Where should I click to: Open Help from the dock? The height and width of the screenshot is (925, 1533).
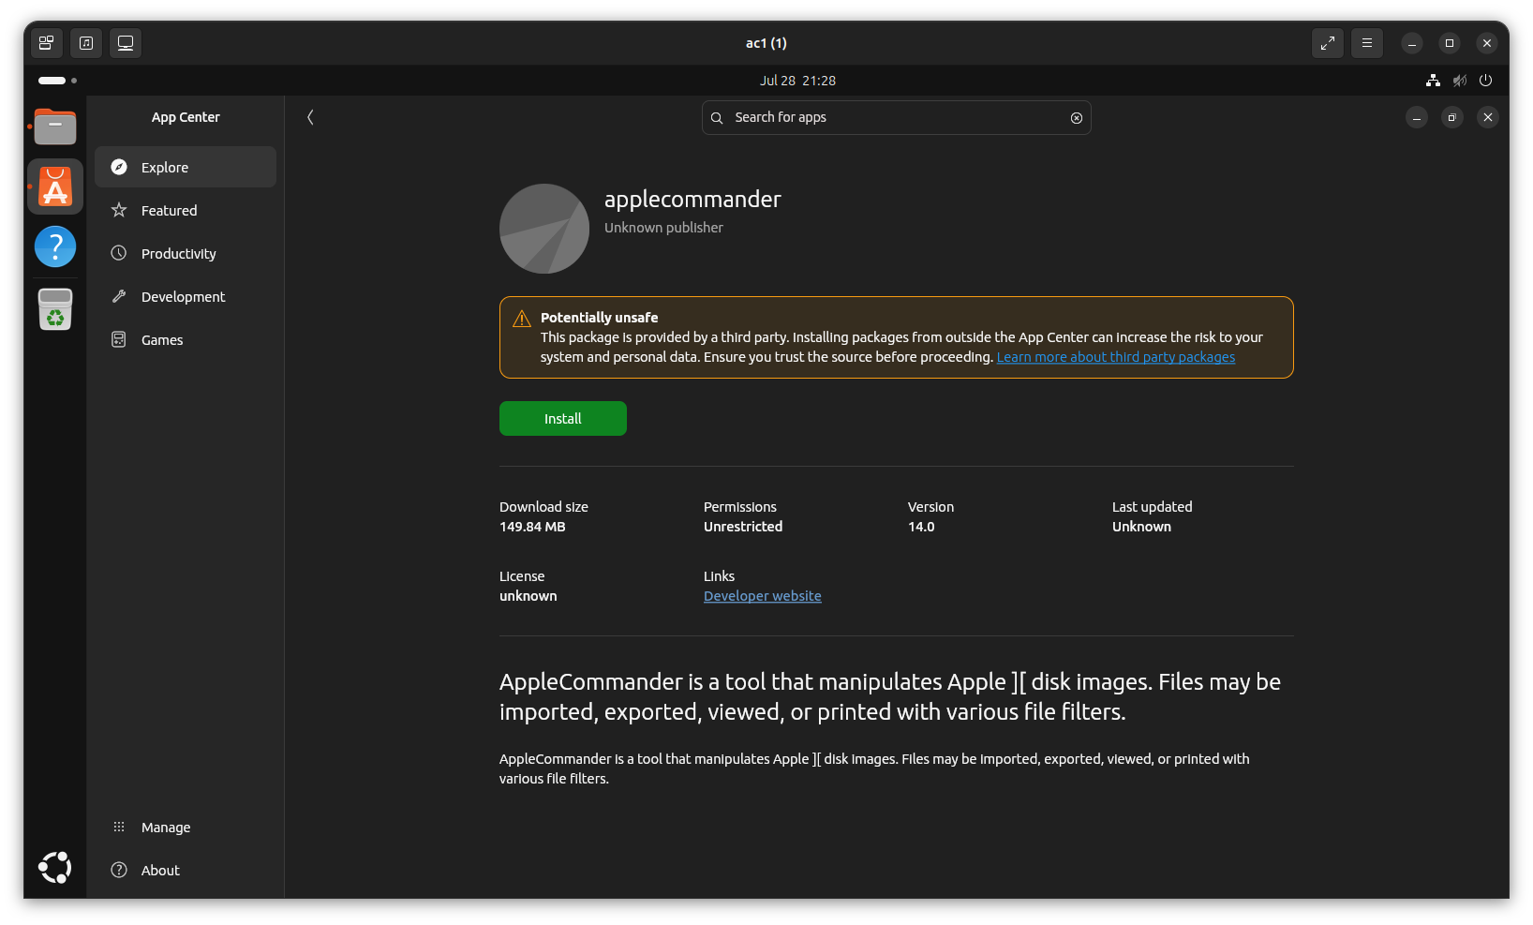(55, 246)
